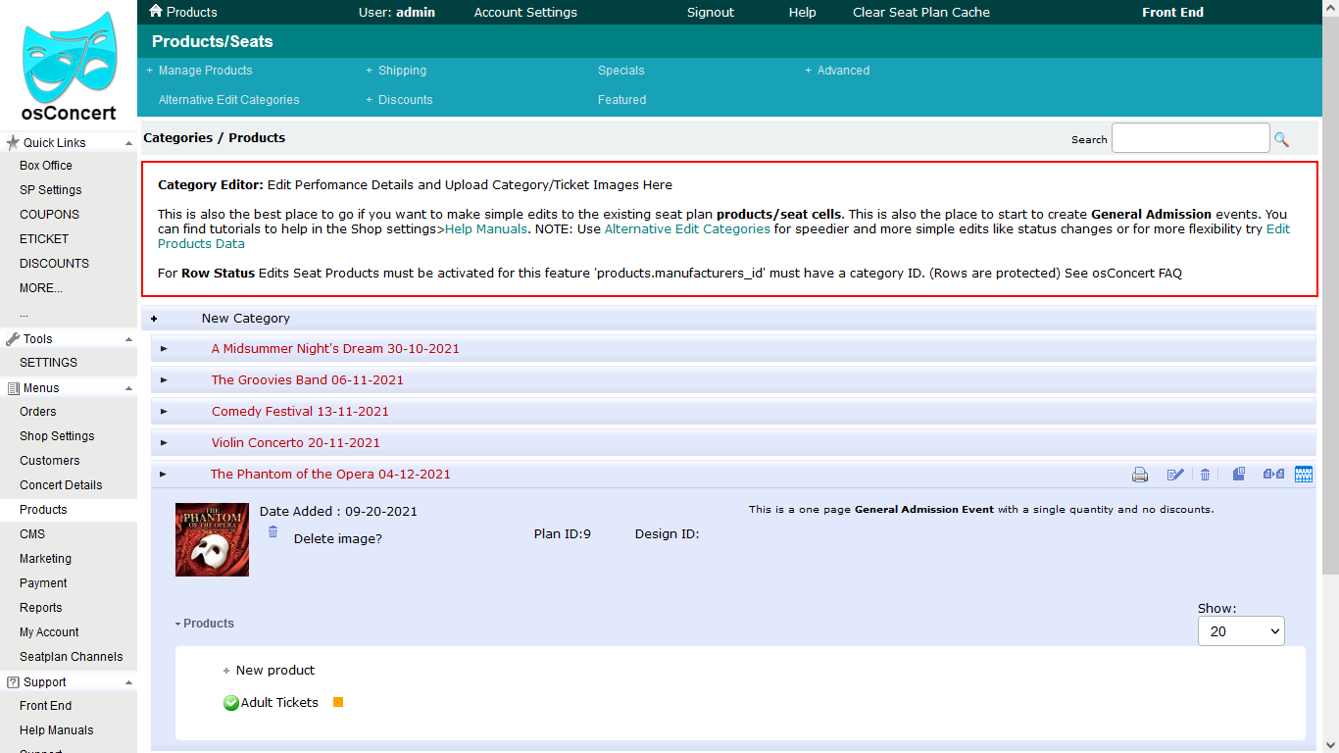The width and height of the screenshot is (1339, 753).
Task: Collapse the Tools sidebar section
Action: pos(128,339)
